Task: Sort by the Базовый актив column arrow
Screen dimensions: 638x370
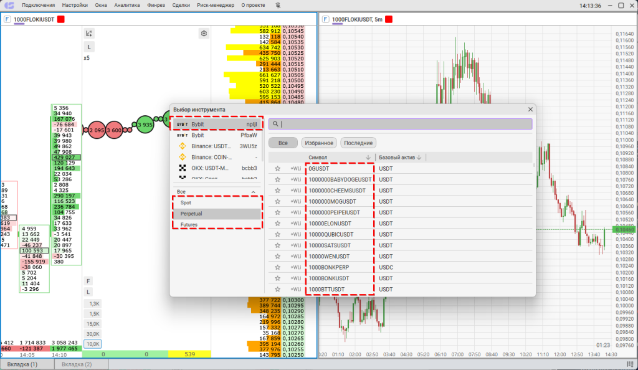Action: pos(419,158)
